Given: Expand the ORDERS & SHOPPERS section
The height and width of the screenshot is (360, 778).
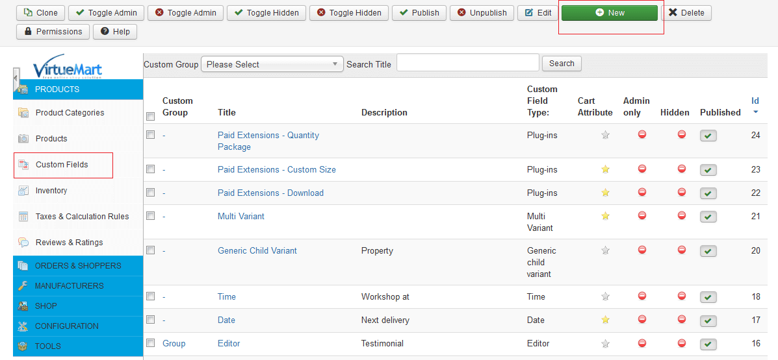Looking at the screenshot, I should [78, 266].
